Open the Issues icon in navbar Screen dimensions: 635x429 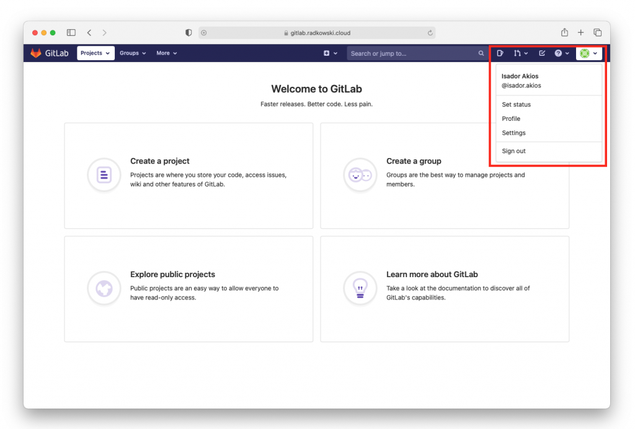[500, 53]
